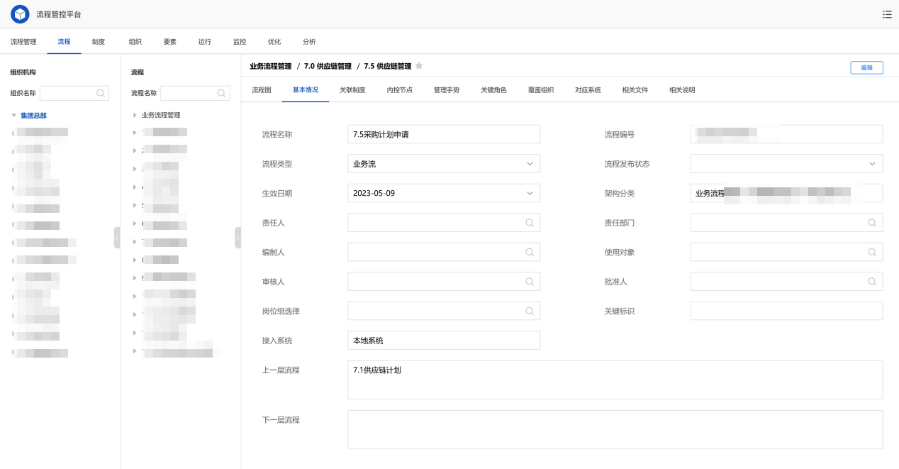Open the 组织 top menu
899x469 pixels.
tap(135, 42)
